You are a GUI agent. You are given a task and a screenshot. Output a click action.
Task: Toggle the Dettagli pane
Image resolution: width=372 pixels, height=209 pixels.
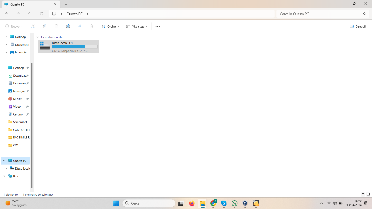click(x=358, y=26)
